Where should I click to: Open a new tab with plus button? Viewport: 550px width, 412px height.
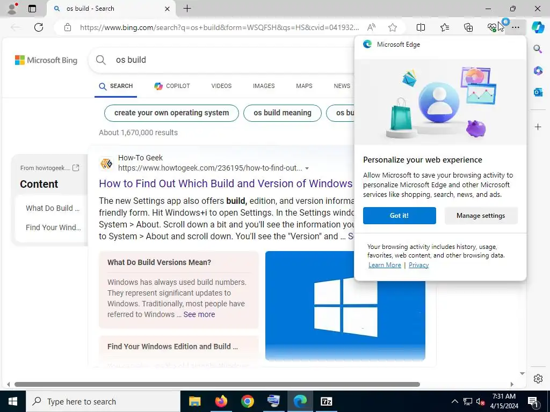click(187, 9)
